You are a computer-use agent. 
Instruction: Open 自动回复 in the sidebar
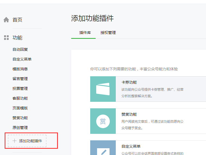point(20,49)
